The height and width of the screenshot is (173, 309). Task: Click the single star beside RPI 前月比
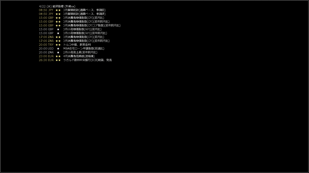pos(58,29)
